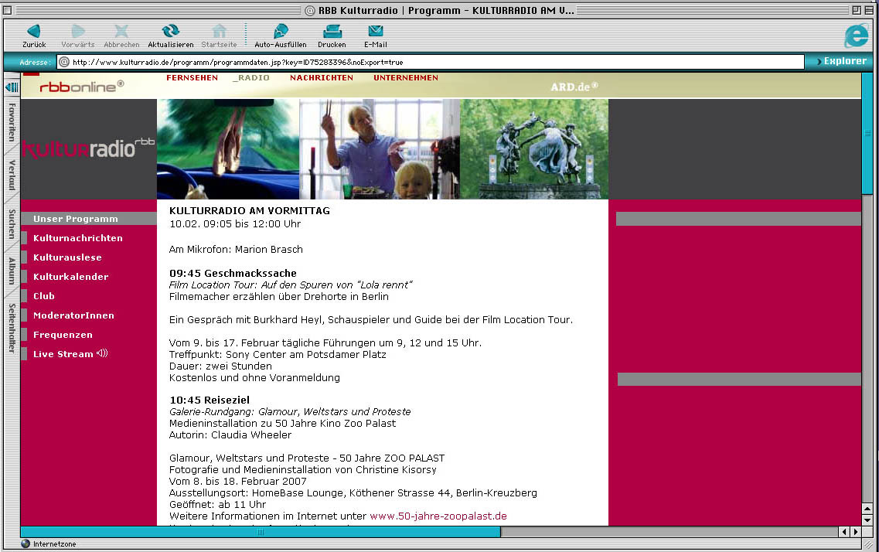Open Kulturkalender in sidebar
The width and height of the screenshot is (879, 552).
click(x=70, y=277)
